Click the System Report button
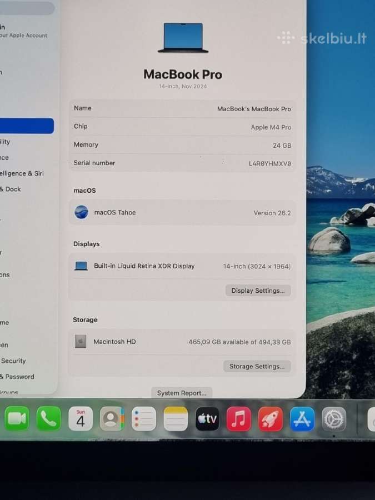Image resolution: width=375 pixels, height=500 pixels. click(x=182, y=393)
